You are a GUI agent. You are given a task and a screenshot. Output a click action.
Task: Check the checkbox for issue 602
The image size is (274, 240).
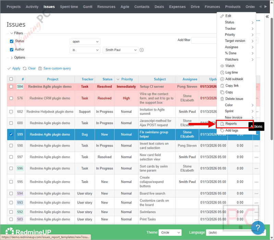pos(11,112)
